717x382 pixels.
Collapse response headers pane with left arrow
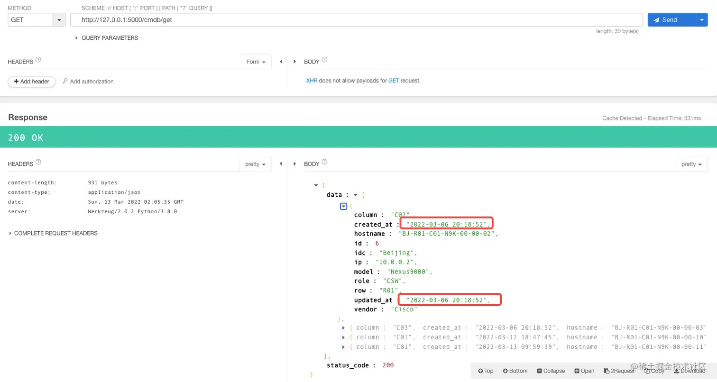tap(281, 164)
